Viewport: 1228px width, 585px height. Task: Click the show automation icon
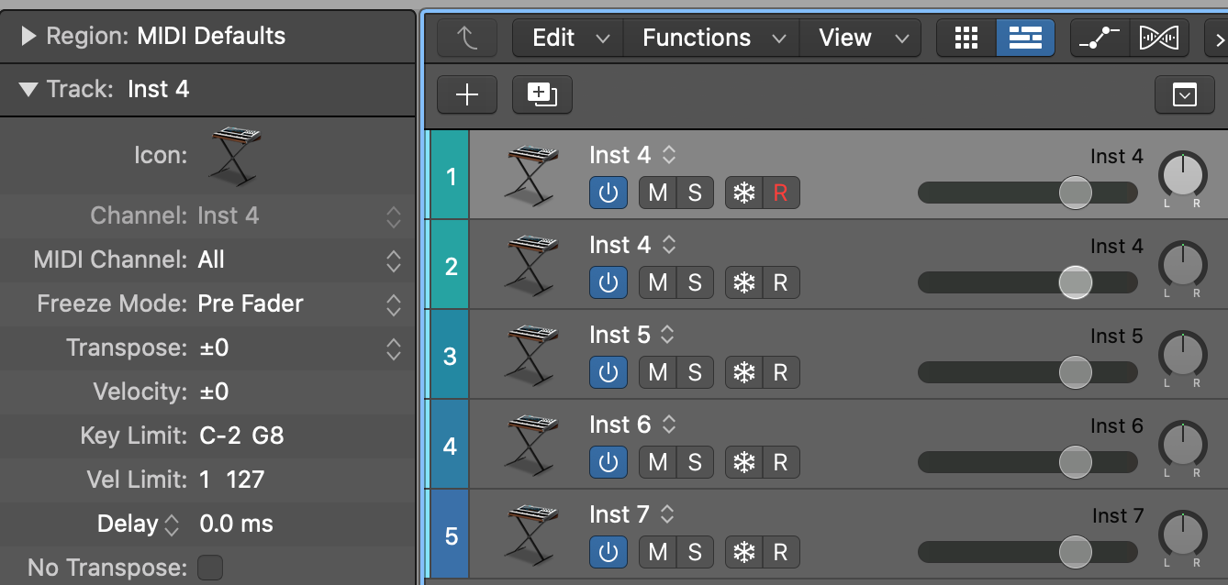click(x=1100, y=38)
